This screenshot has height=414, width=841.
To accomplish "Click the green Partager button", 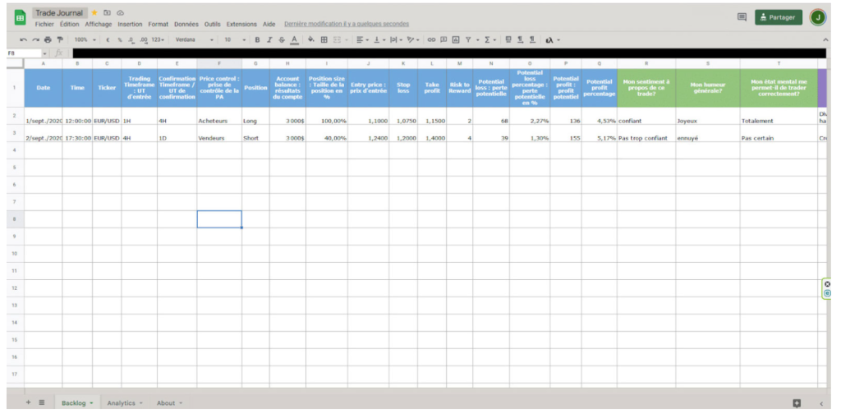I will (778, 17).
